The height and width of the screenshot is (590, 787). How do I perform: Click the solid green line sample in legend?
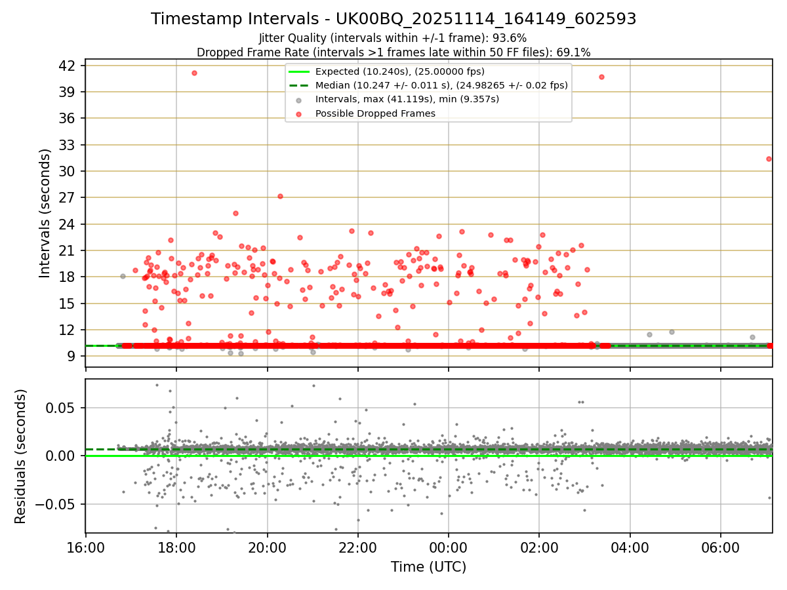point(299,71)
